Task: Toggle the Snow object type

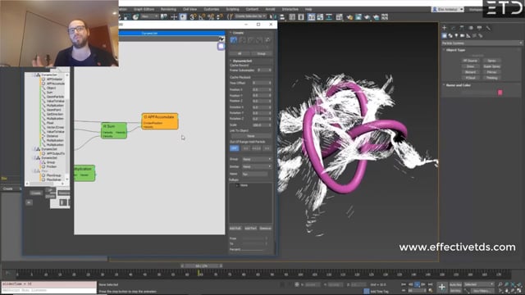Action: click(470, 66)
